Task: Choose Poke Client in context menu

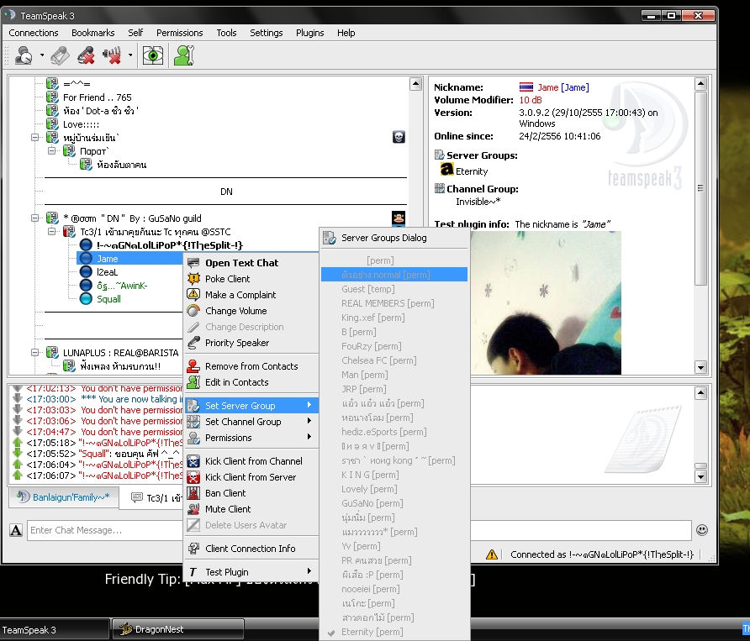Action: [x=251, y=279]
